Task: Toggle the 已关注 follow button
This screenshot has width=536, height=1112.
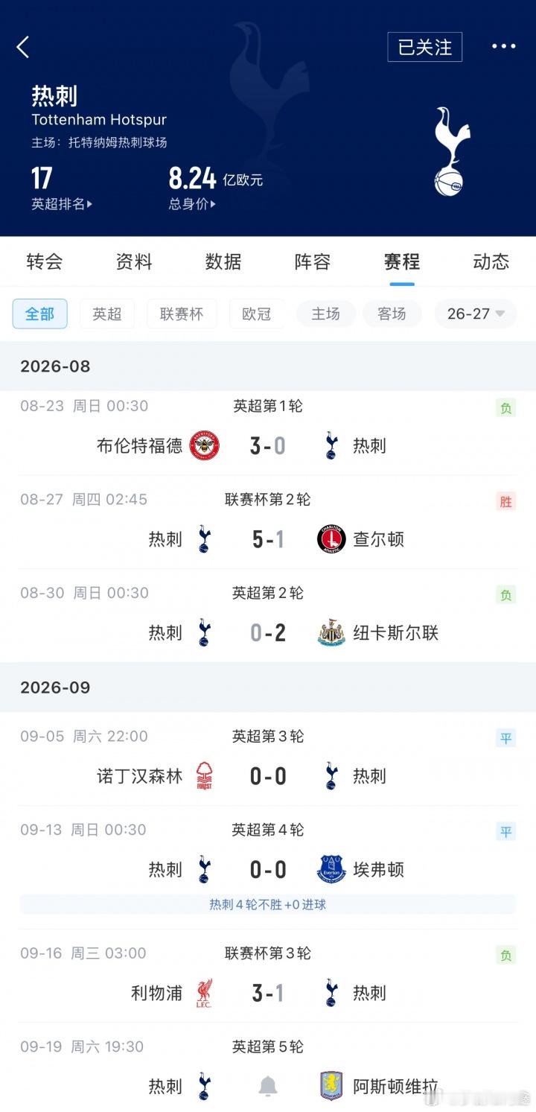Action: coord(425,47)
